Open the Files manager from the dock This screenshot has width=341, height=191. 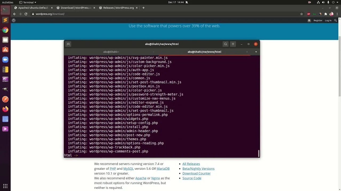click(x=5, y=40)
